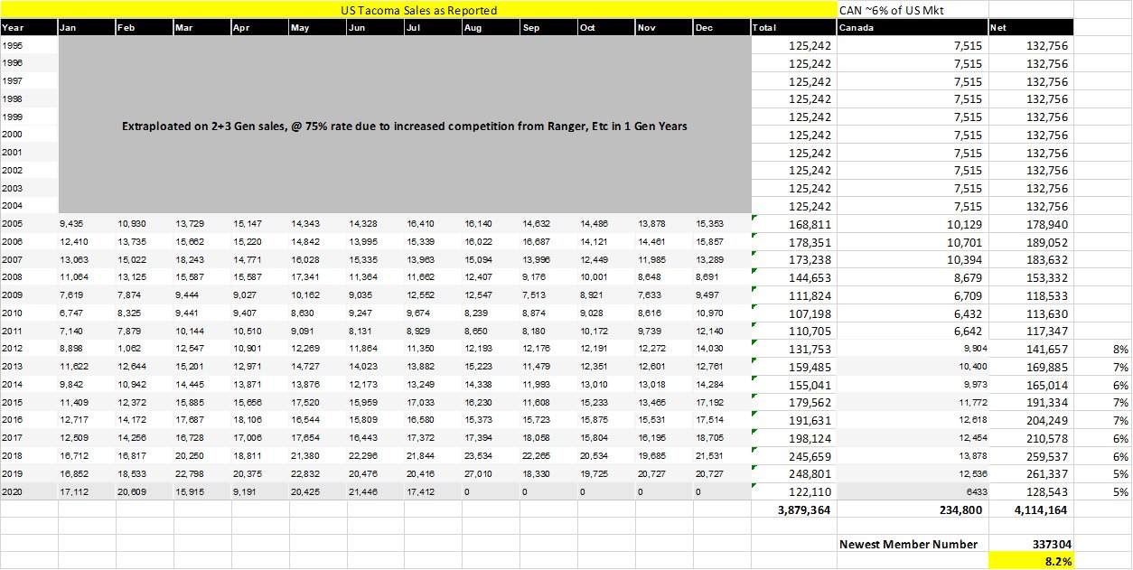Select the 'Apr' header cell

[x=259, y=28]
